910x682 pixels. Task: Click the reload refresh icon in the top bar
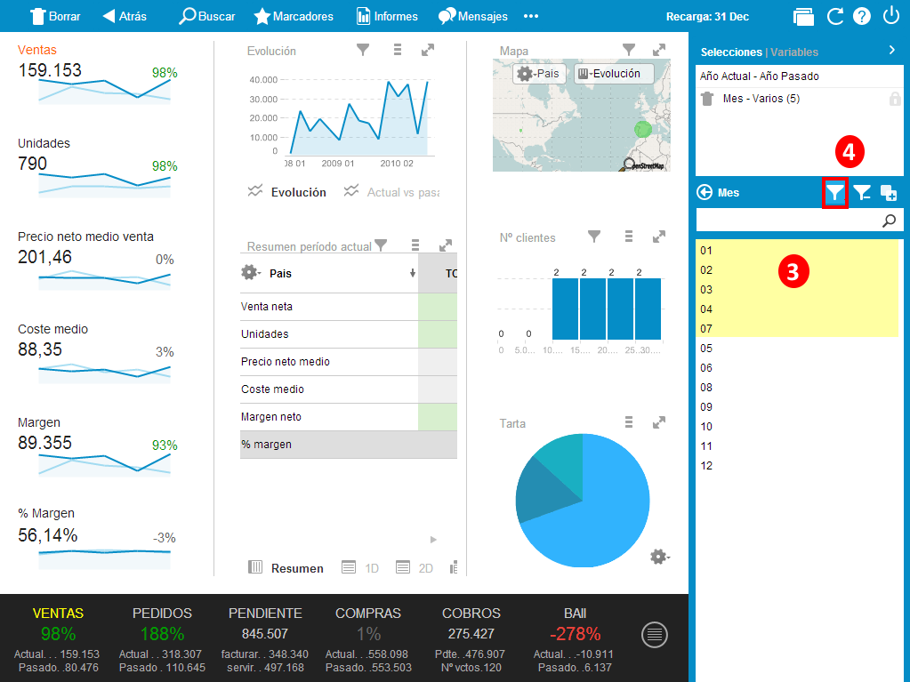click(834, 16)
